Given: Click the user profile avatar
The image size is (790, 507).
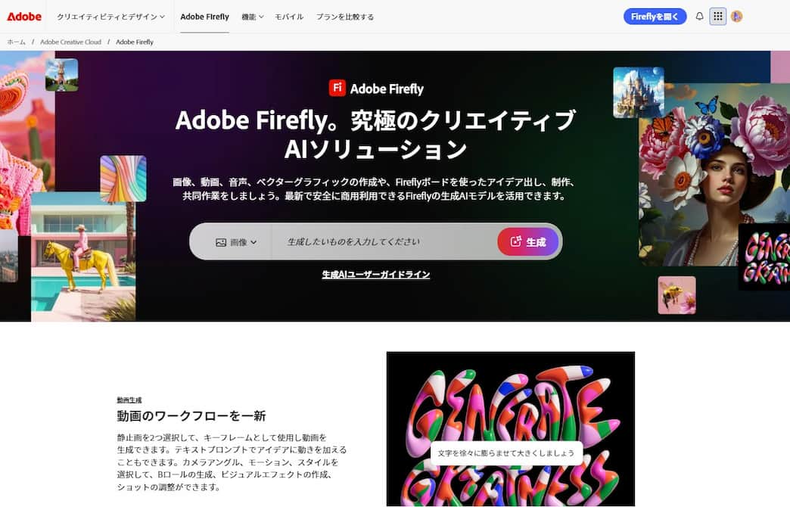Looking at the screenshot, I should [x=736, y=16].
